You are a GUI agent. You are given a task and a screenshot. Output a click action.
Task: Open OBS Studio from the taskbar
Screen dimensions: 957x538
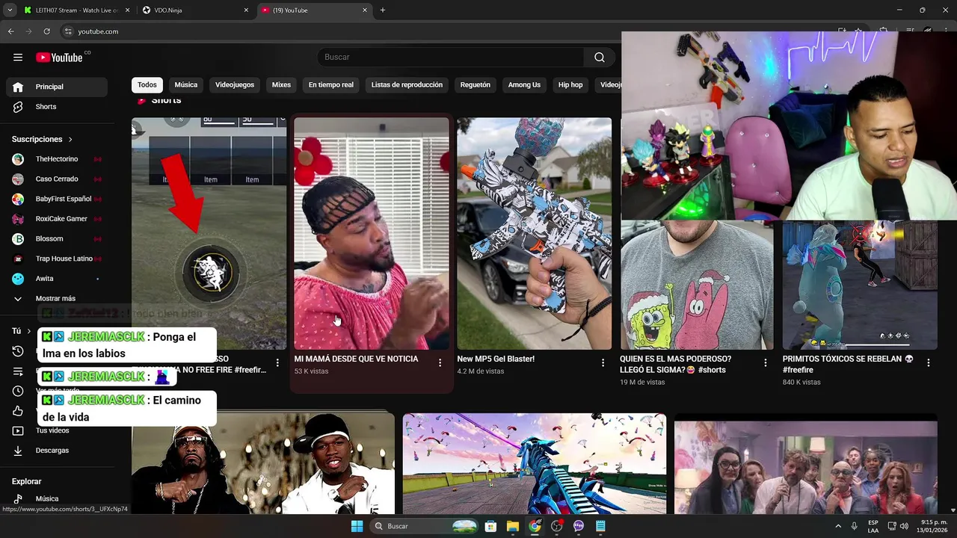(557, 526)
